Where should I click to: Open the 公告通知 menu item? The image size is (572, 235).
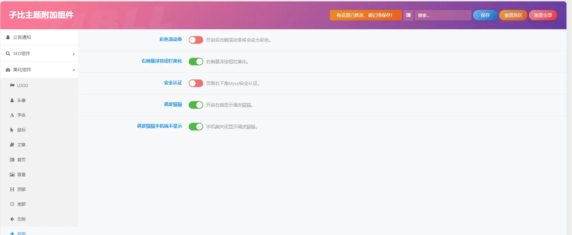pos(39,37)
